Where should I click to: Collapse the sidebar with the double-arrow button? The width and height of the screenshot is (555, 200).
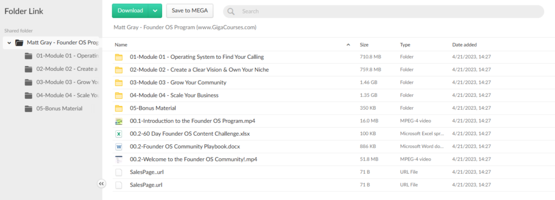point(101,183)
